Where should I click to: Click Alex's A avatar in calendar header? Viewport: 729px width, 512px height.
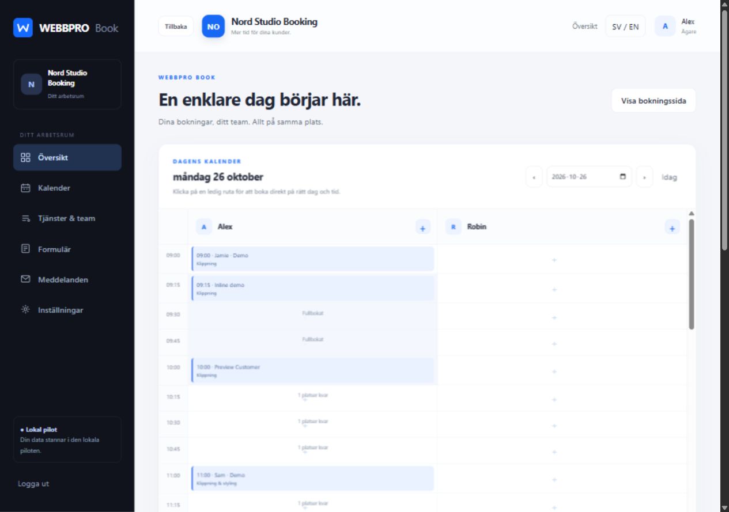click(x=203, y=227)
